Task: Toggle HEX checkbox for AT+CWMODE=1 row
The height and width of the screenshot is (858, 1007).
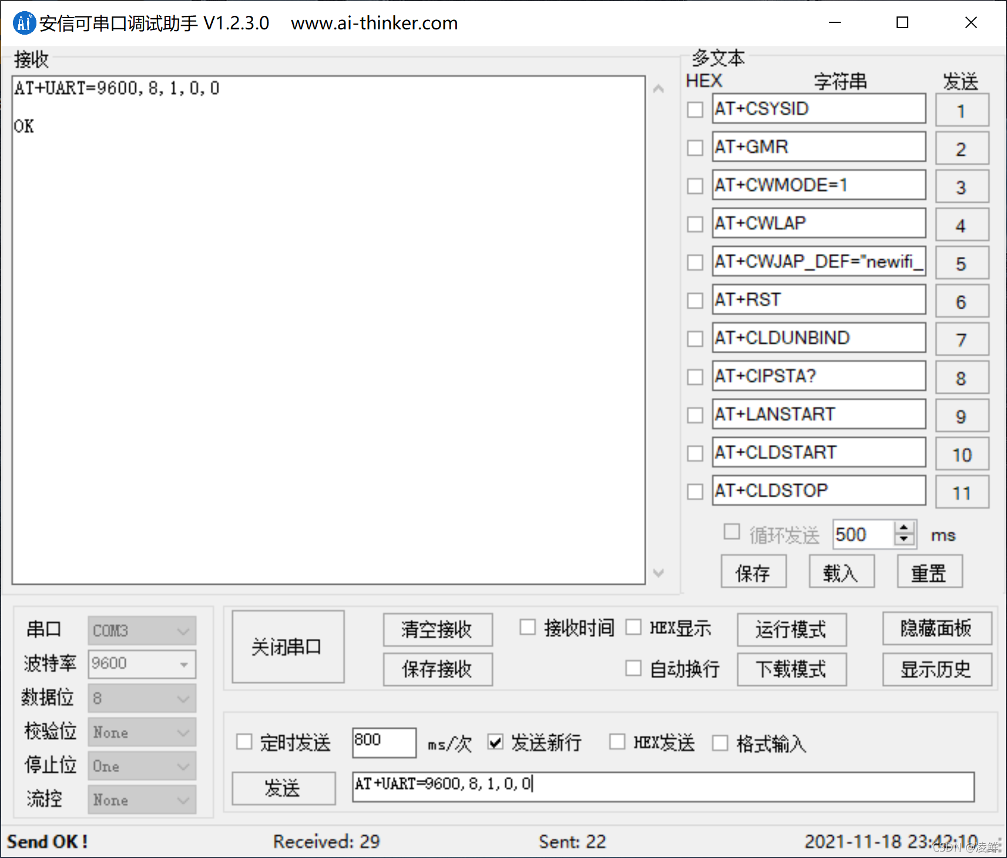Action: (x=695, y=186)
